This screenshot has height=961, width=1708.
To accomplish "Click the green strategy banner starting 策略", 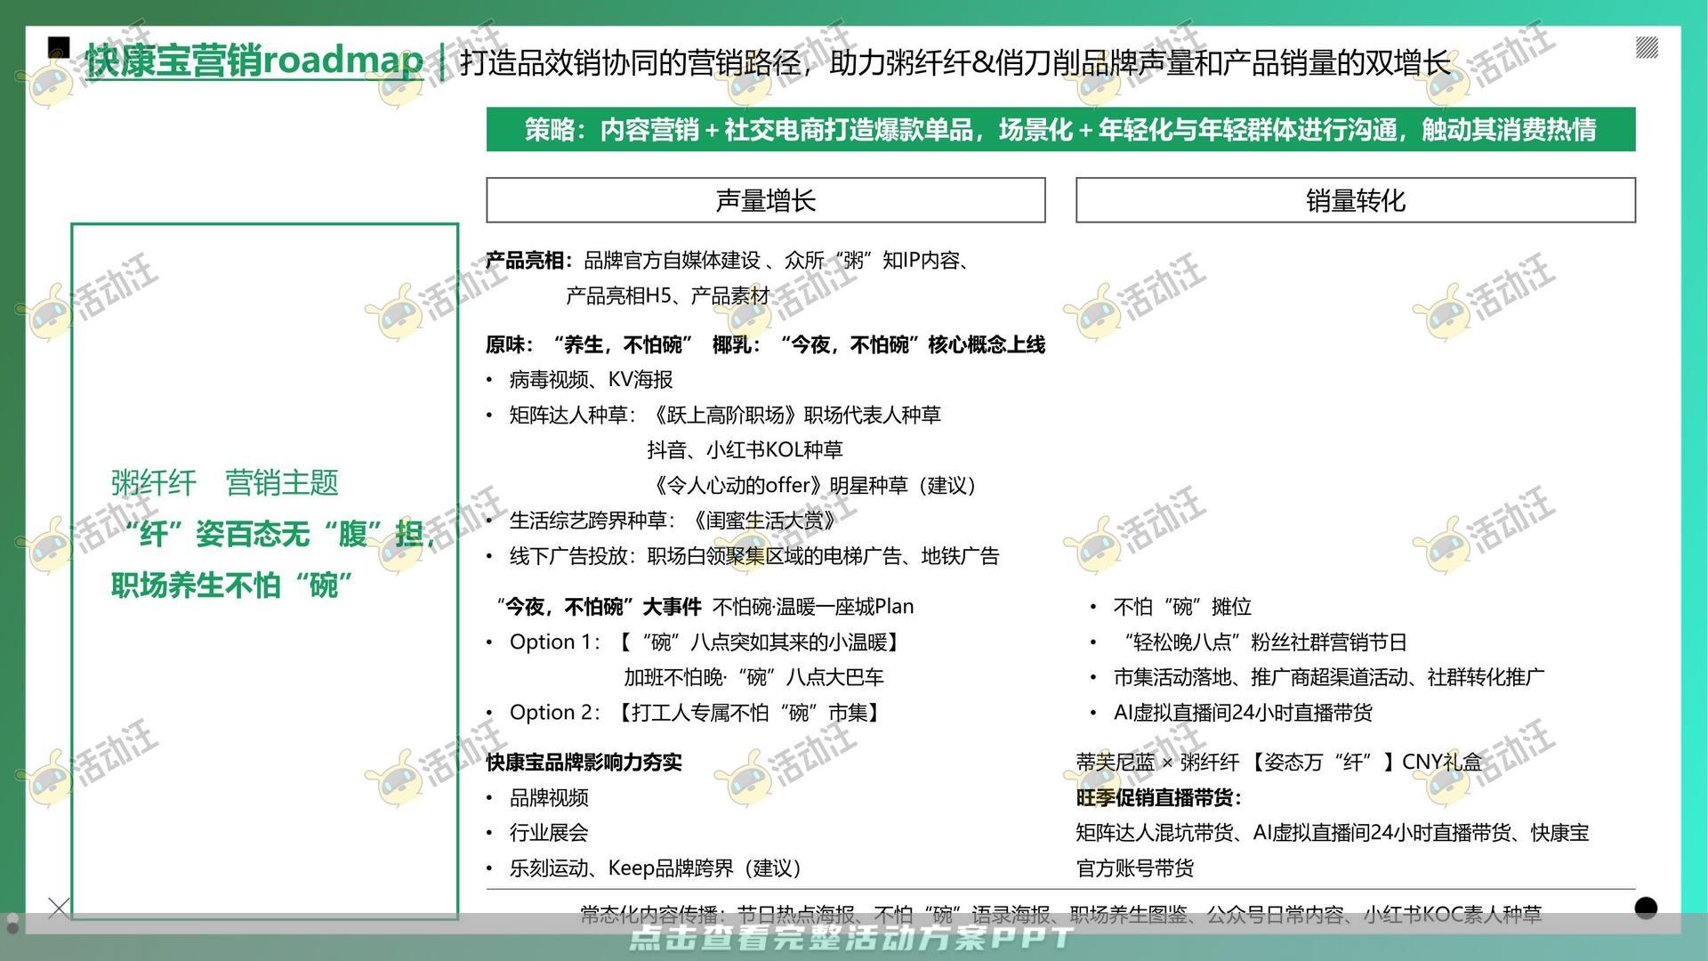I will (1060, 130).
